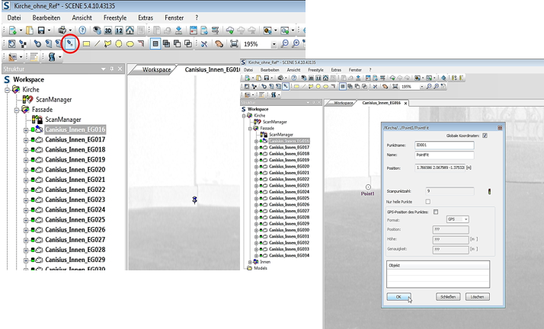The height and width of the screenshot is (329, 544).
Task: Select the point marker tool in left window
Action: pyautogui.click(x=70, y=44)
